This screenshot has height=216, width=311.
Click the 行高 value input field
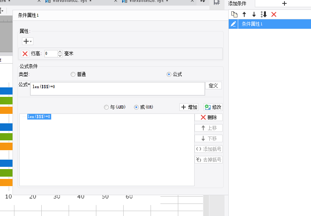[51, 54]
